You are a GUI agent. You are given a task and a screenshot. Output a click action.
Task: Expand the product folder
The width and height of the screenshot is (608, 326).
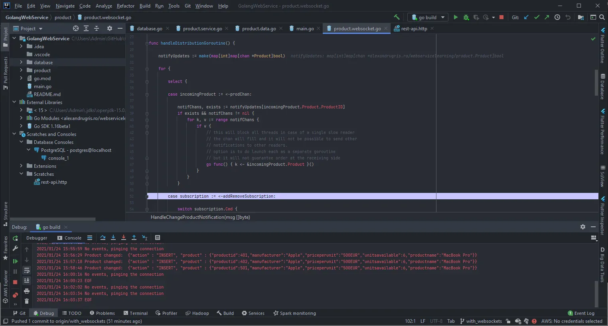click(x=21, y=70)
